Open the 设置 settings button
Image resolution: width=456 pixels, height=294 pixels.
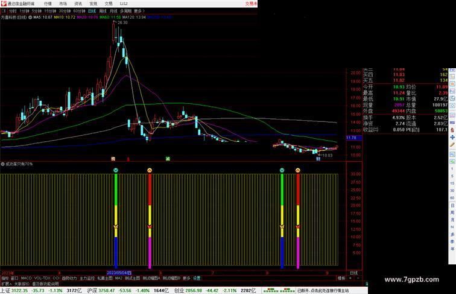coord(197,278)
